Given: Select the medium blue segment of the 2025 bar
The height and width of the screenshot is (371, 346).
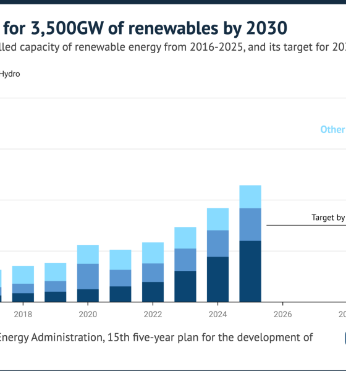Looking at the screenshot, I should tap(250, 224).
